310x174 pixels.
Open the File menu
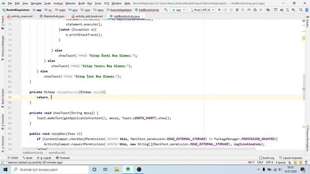(10, 3)
